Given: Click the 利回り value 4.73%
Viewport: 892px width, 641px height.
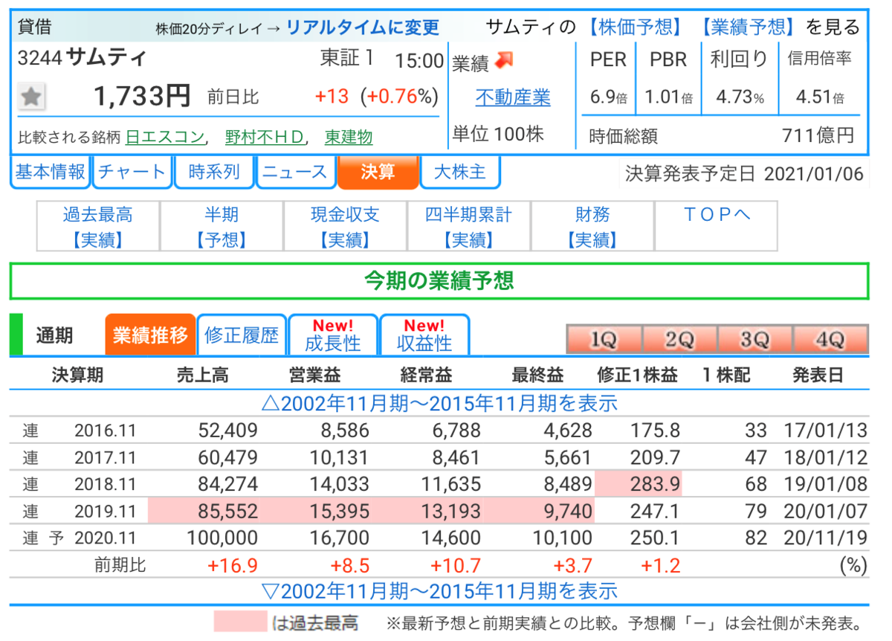Looking at the screenshot, I should tap(740, 97).
